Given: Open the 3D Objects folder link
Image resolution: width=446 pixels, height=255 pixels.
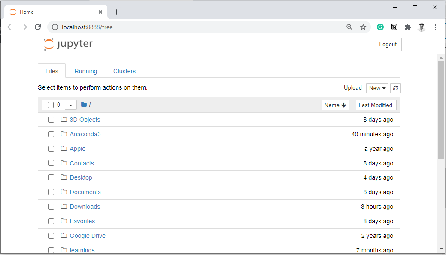Looking at the screenshot, I should pos(85,120).
